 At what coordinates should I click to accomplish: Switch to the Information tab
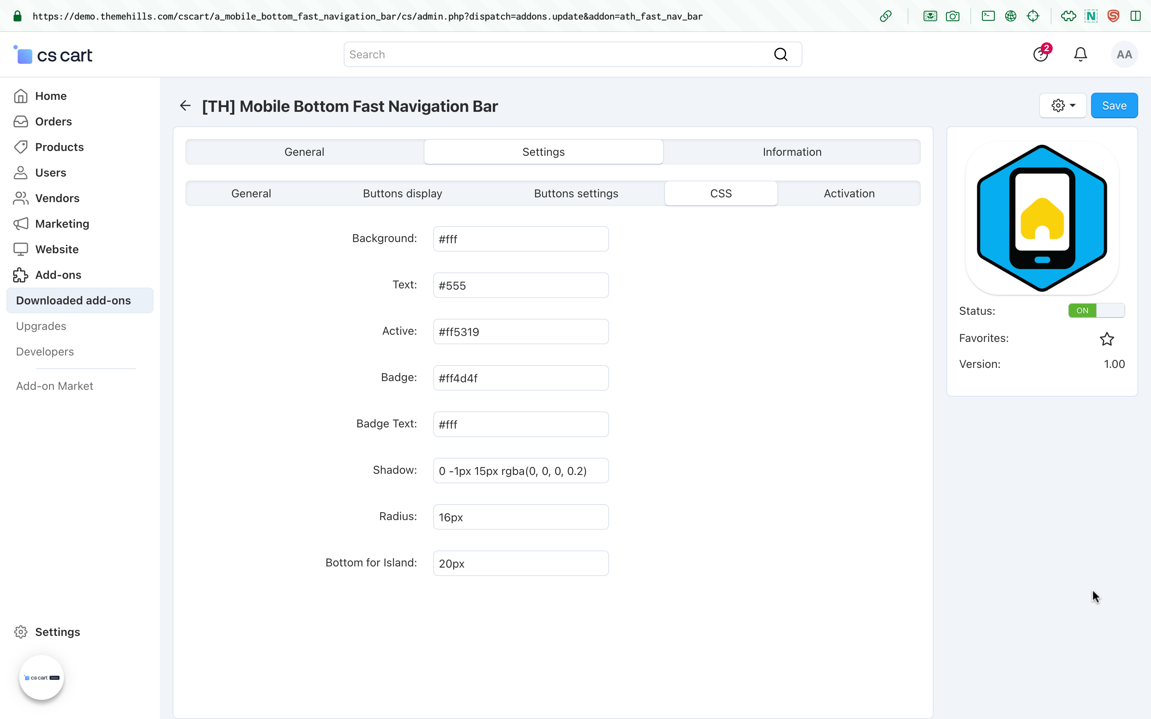pyautogui.click(x=791, y=152)
